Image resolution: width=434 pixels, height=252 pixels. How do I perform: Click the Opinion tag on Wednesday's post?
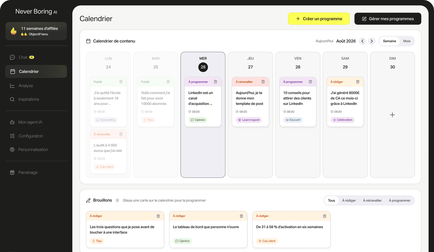pos(198,120)
